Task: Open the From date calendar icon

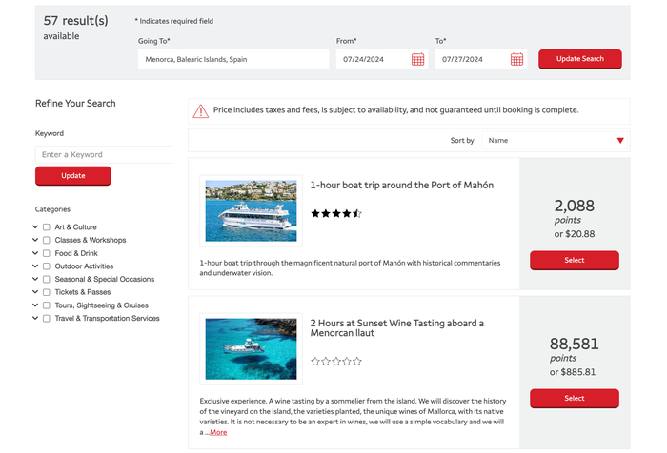Action: pos(417,59)
